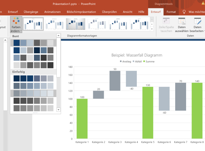Pick the highlighted gray Einfarbig palette row
The height and width of the screenshot is (151, 205).
pos(33,93)
